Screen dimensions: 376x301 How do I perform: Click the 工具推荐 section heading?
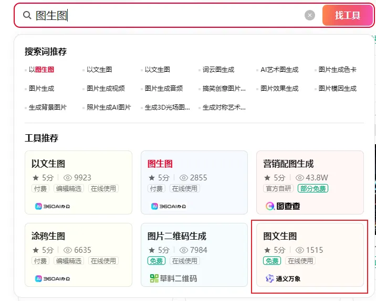coord(41,138)
